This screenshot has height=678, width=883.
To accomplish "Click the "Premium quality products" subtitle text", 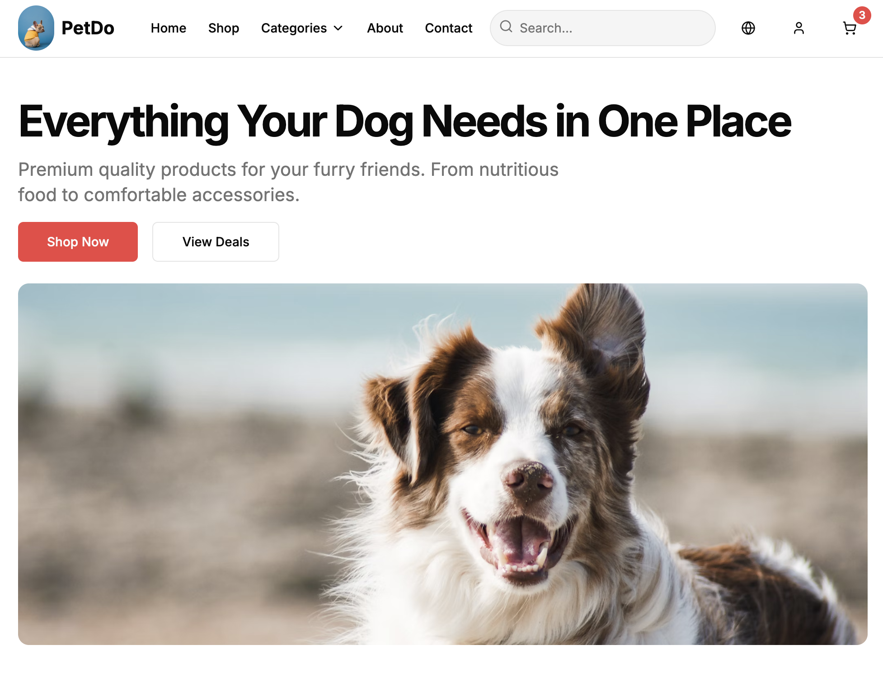I will tap(288, 182).
